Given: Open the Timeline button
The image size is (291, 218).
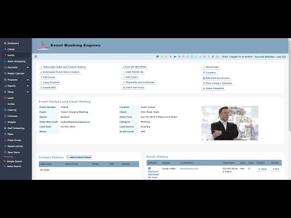Looking at the screenshot, I should [209, 73].
